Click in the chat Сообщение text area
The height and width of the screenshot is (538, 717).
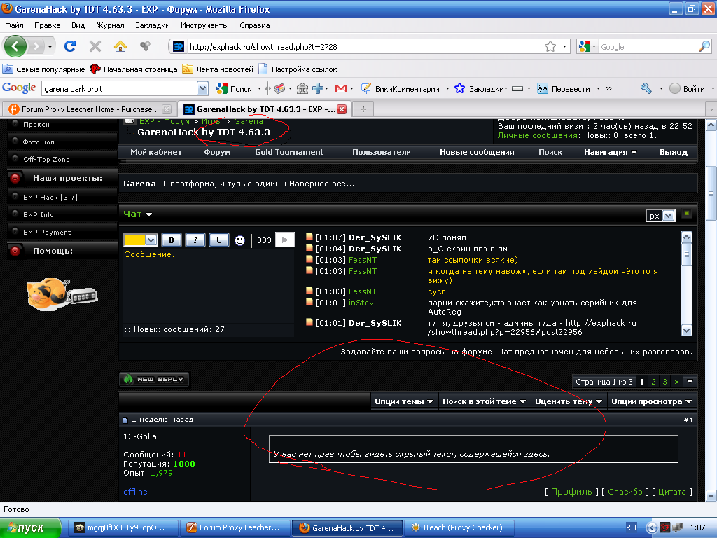[209, 286]
